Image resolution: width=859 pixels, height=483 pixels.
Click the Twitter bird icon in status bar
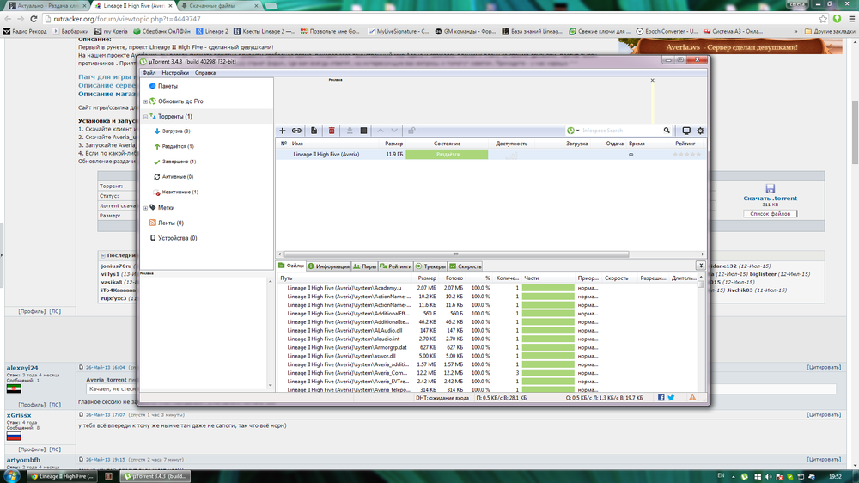click(x=671, y=398)
